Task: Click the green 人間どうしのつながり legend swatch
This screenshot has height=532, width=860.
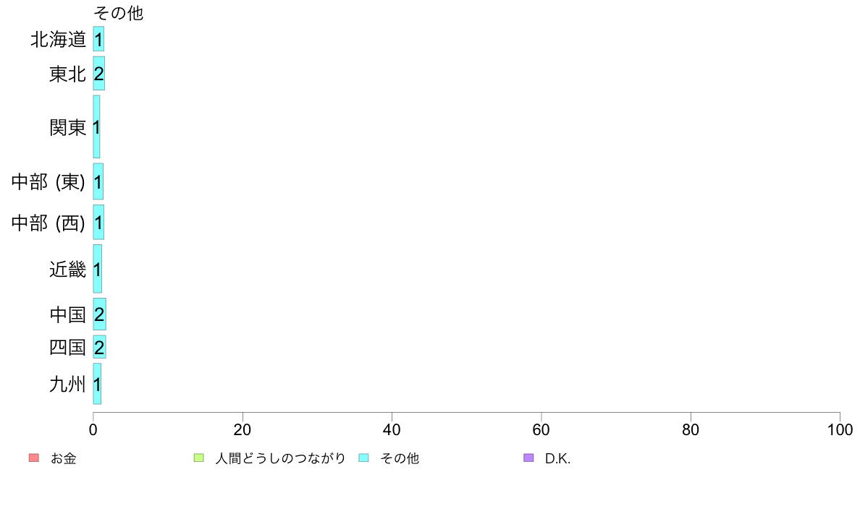Action: pos(198,458)
